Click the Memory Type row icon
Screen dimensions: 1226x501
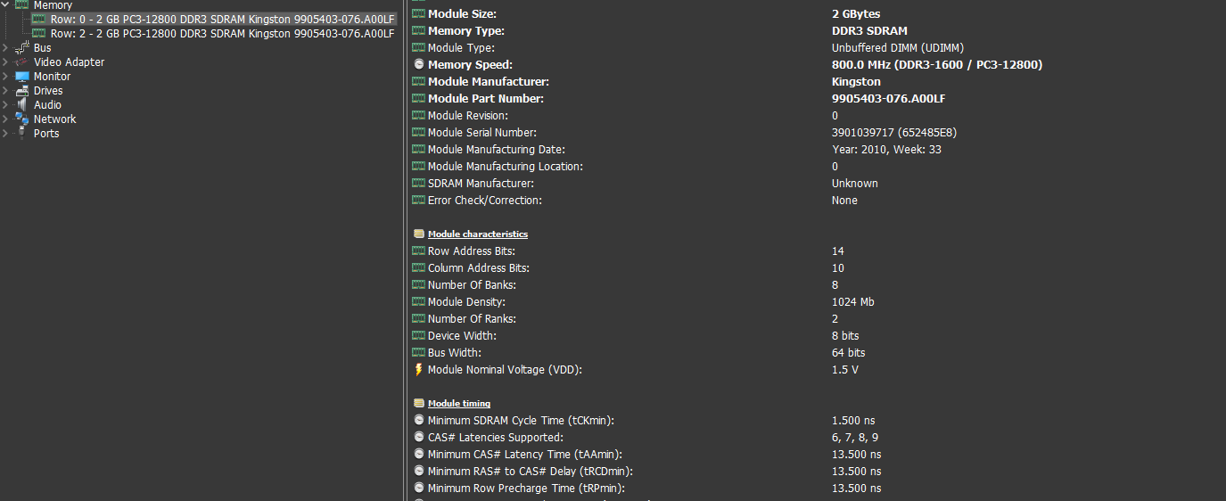[419, 31]
